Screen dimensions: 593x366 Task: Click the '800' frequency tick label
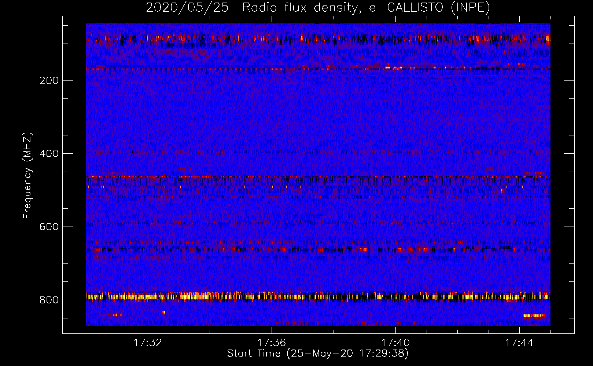[x=49, y=300]
